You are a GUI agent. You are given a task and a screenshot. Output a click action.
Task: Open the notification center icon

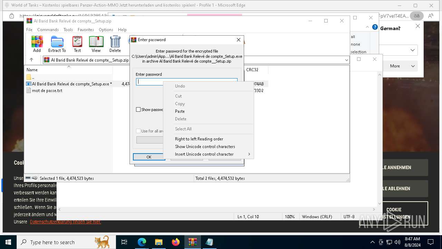tap(431, 242)
